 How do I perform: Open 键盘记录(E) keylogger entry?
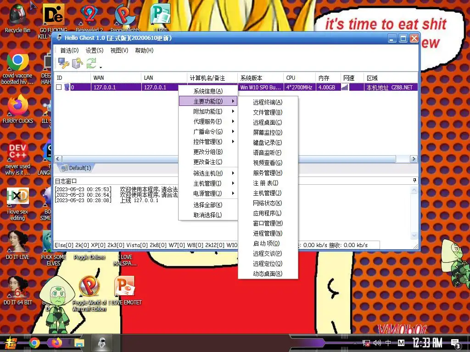(x=268, y=143)
